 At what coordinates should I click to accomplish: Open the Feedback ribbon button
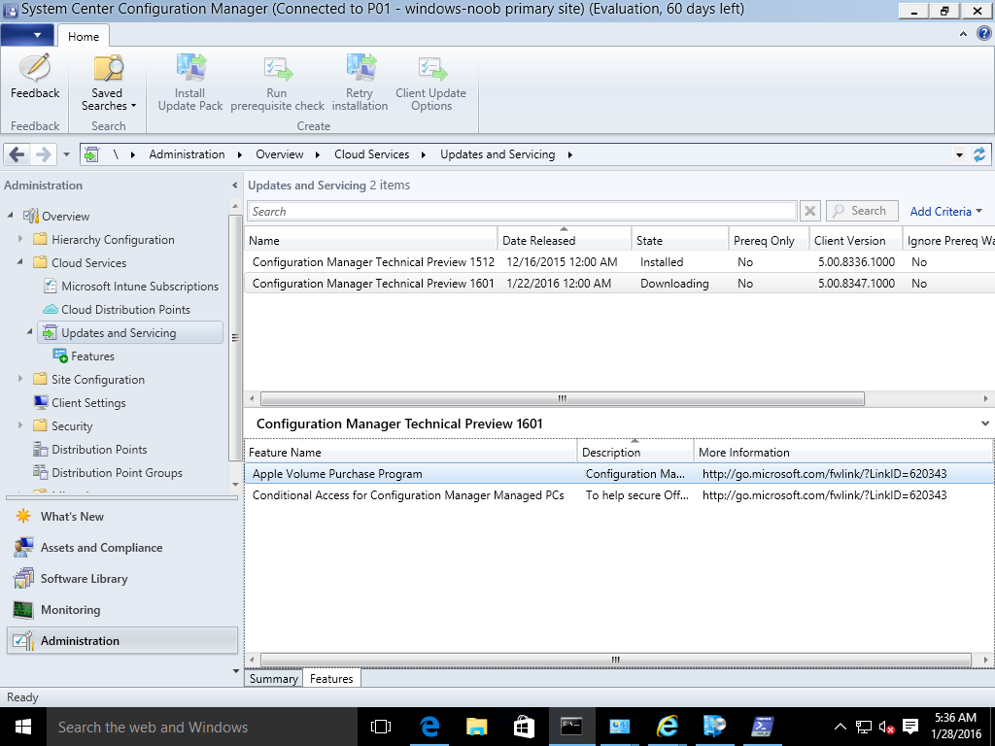tap(35, 77)
